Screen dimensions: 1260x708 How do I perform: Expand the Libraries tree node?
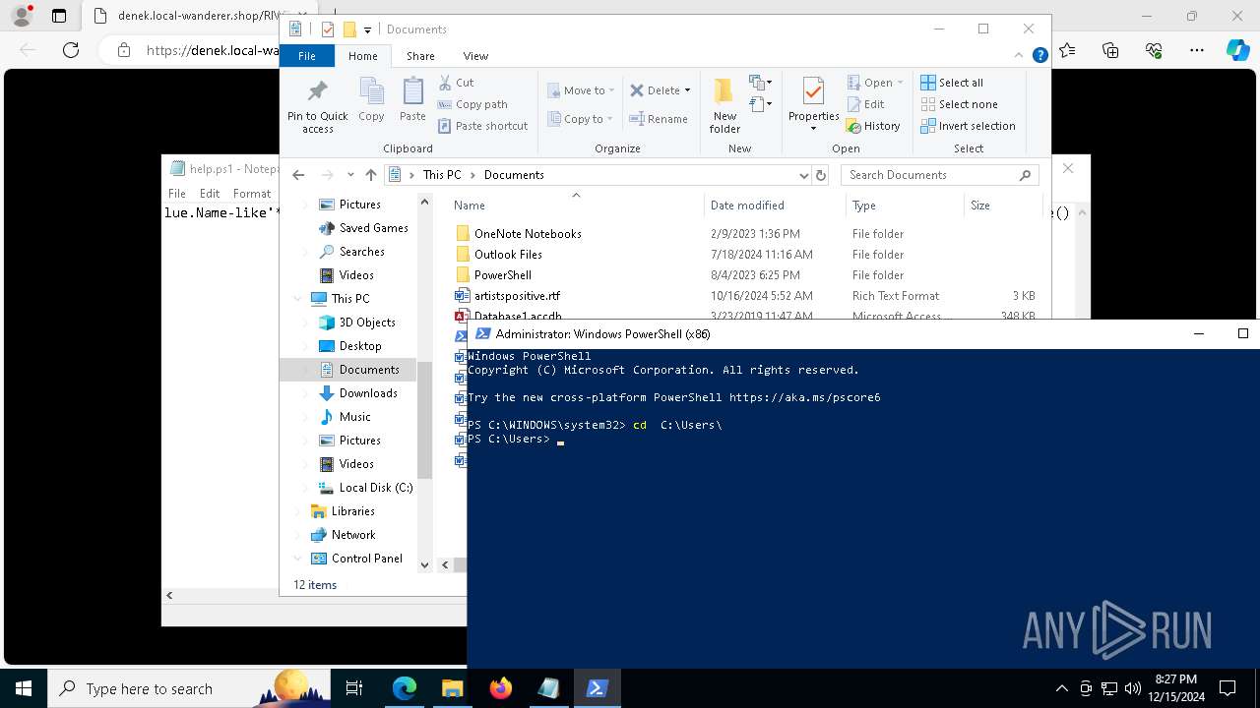[x=298, y=511]
